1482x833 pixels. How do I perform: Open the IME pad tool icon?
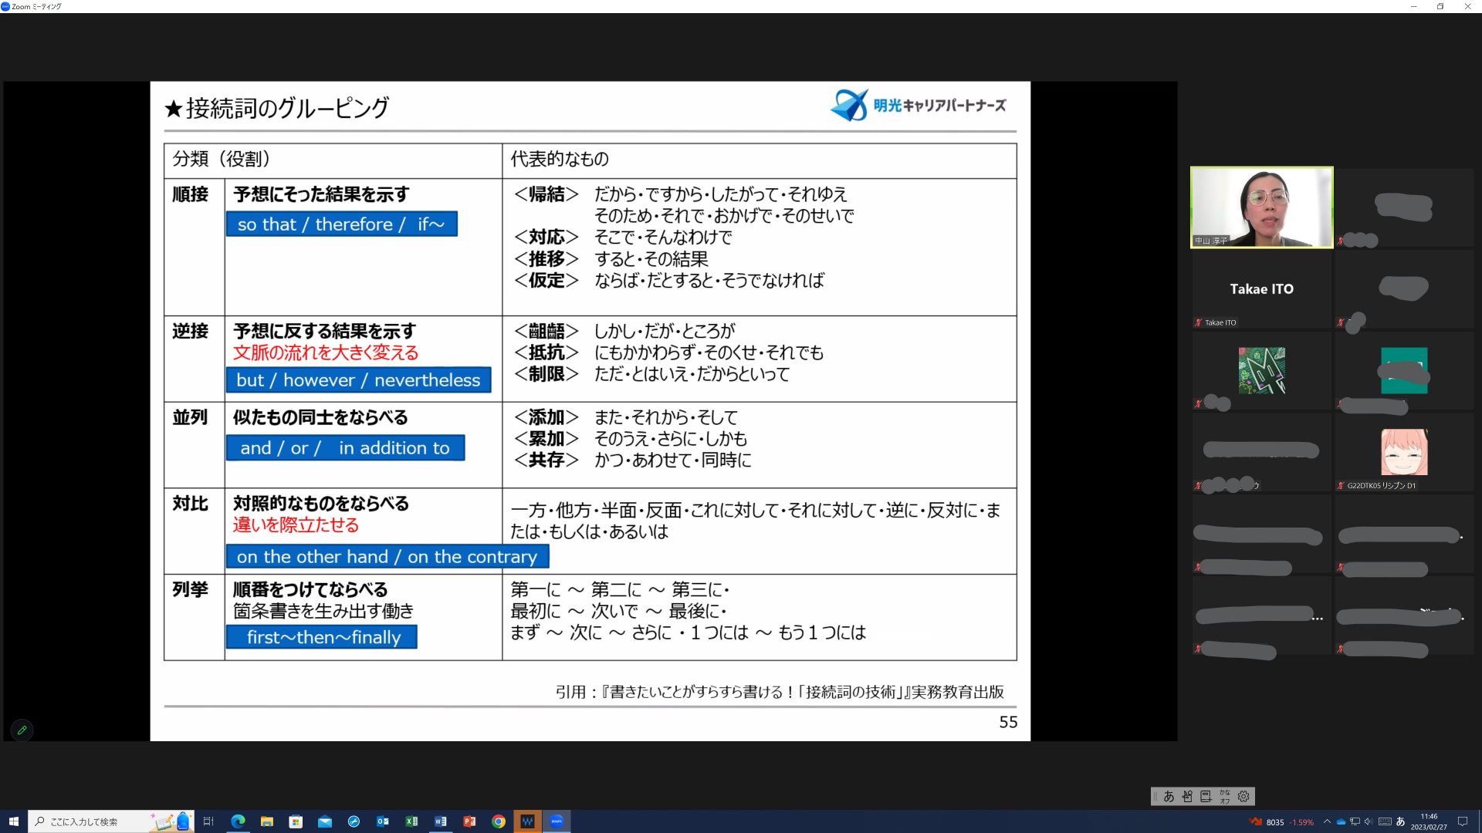pos(1187,796)
